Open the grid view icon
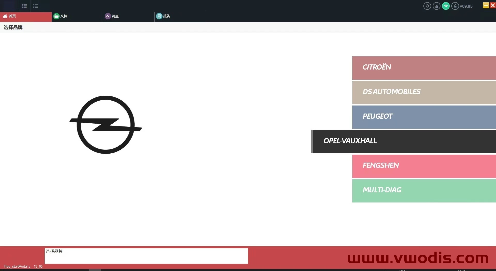 24,6
